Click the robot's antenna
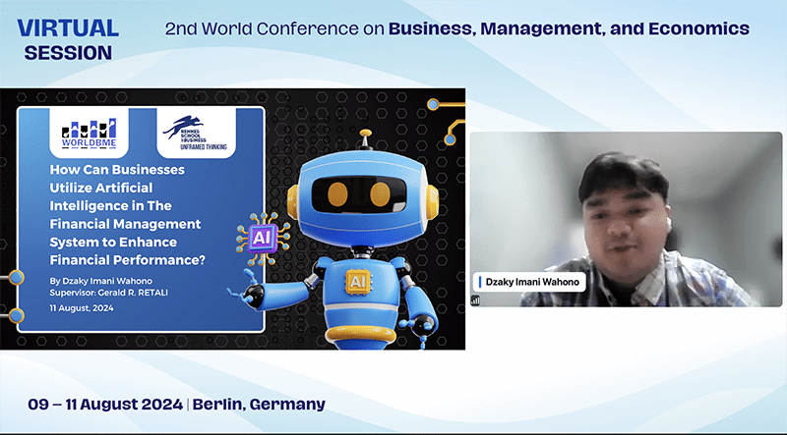Screen dimensions: 787x435 tap(365, 135)
